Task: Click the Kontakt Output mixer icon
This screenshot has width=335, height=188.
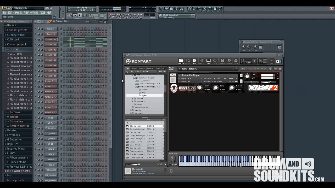Action: point(202,61)
